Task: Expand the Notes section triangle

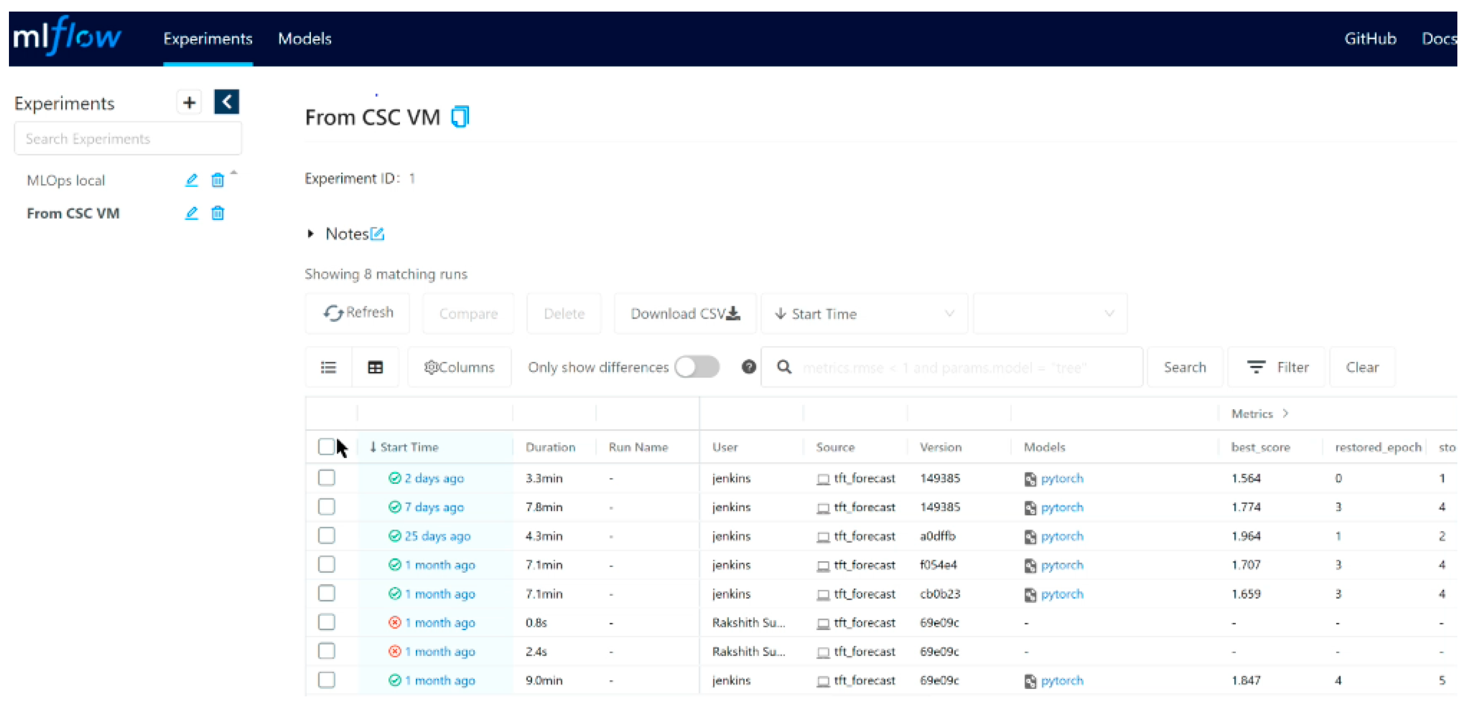Action: (x=311, y=234)
